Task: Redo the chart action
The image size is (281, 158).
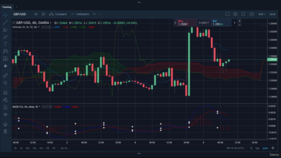Action: pos(101,14)
